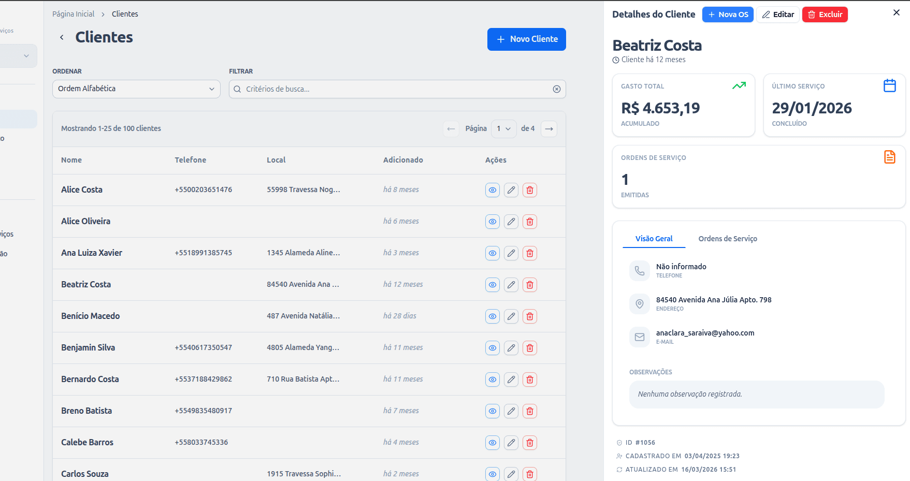Image resolution: width=910 pixels, height=481 pixels.
Task: Click the phone icon next to Não informado
Action: 640,271
